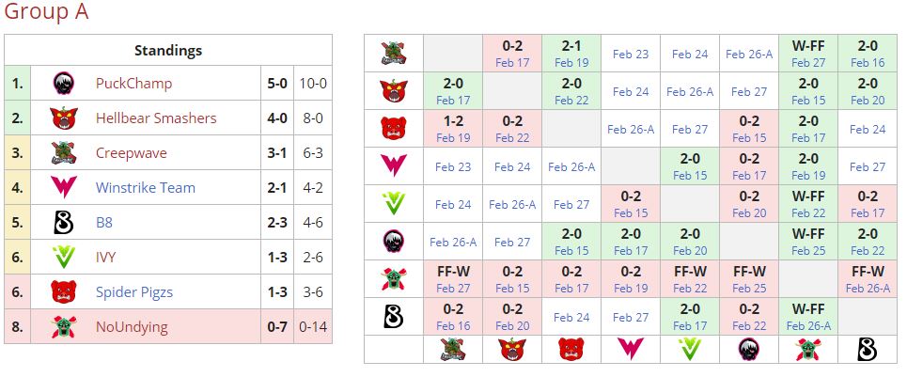Click the 2-1 Feb 19 match result cell

(571, 54)
